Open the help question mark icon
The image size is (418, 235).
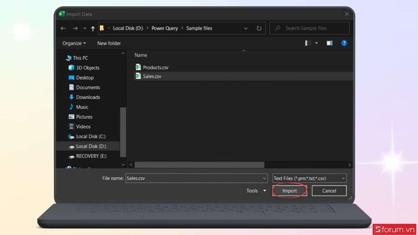click(x=344, y=43)
